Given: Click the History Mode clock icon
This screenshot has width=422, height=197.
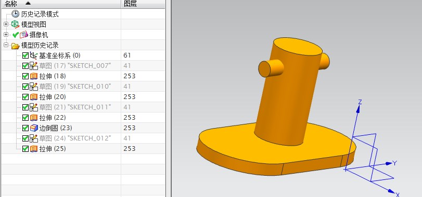Looking at the screenshot, I should click(x=15, y=14).
